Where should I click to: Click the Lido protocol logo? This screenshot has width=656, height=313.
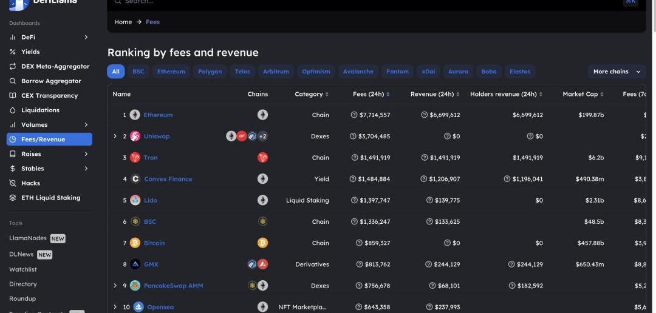click(x=135, y=200)
